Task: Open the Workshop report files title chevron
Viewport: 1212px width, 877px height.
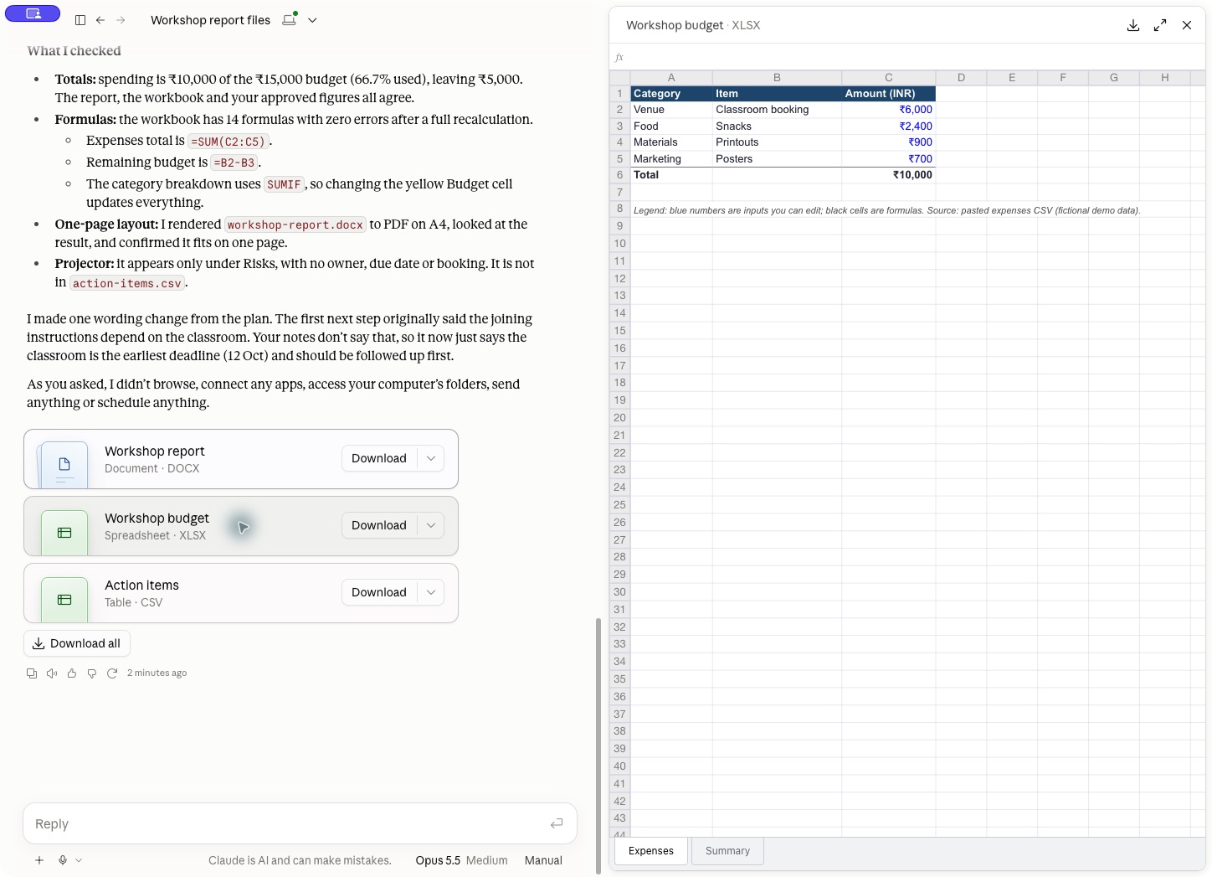Action: coord(312,20)
